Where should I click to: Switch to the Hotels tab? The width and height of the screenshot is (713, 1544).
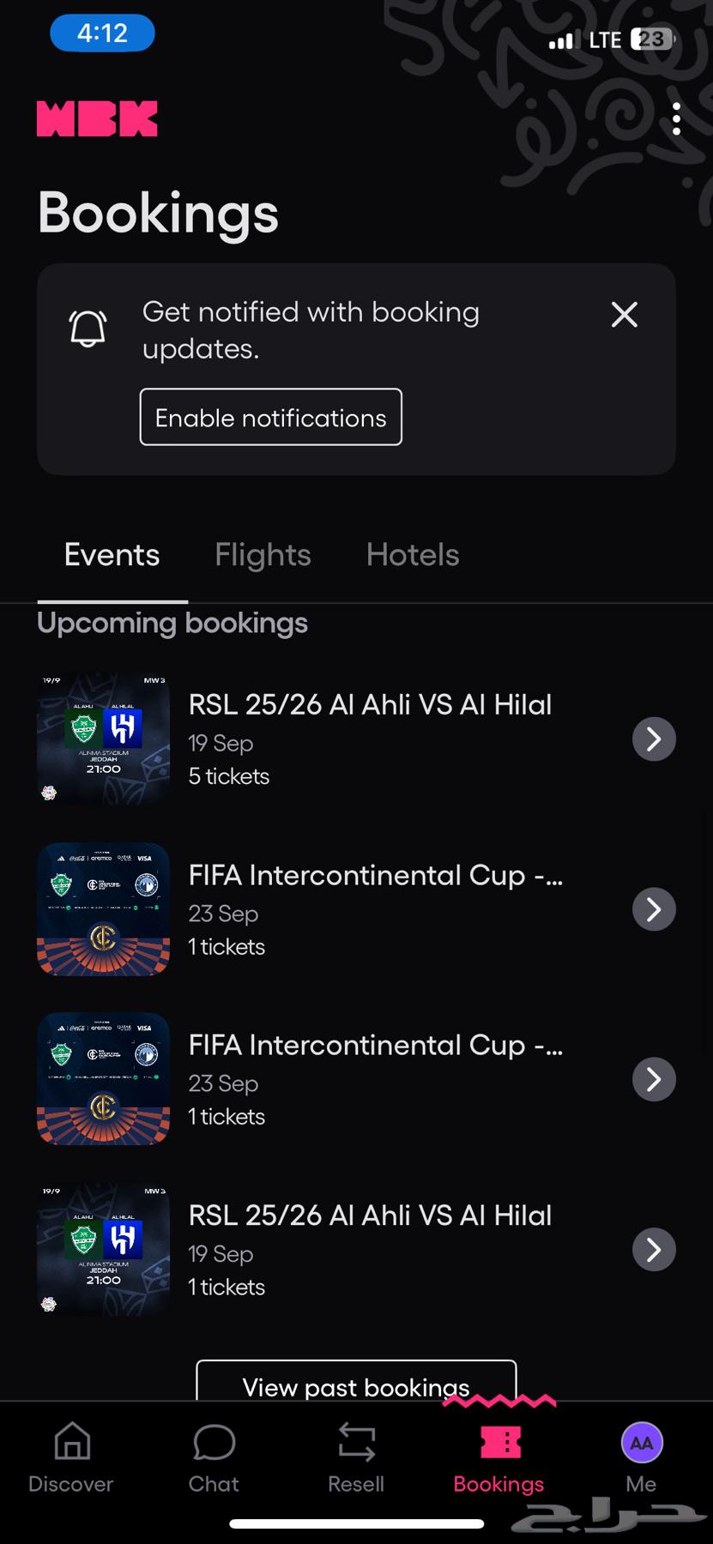413,555
